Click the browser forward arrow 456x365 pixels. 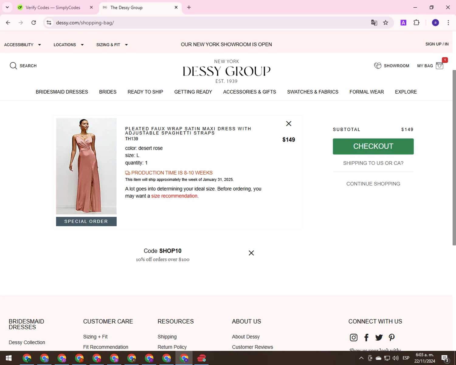pyautogui.click(x=21, y=23)
